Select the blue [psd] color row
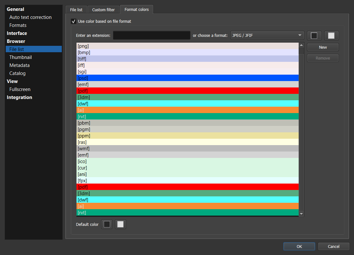Image resolution: width=354 pixels, height=255 pixels. [188, 78]
